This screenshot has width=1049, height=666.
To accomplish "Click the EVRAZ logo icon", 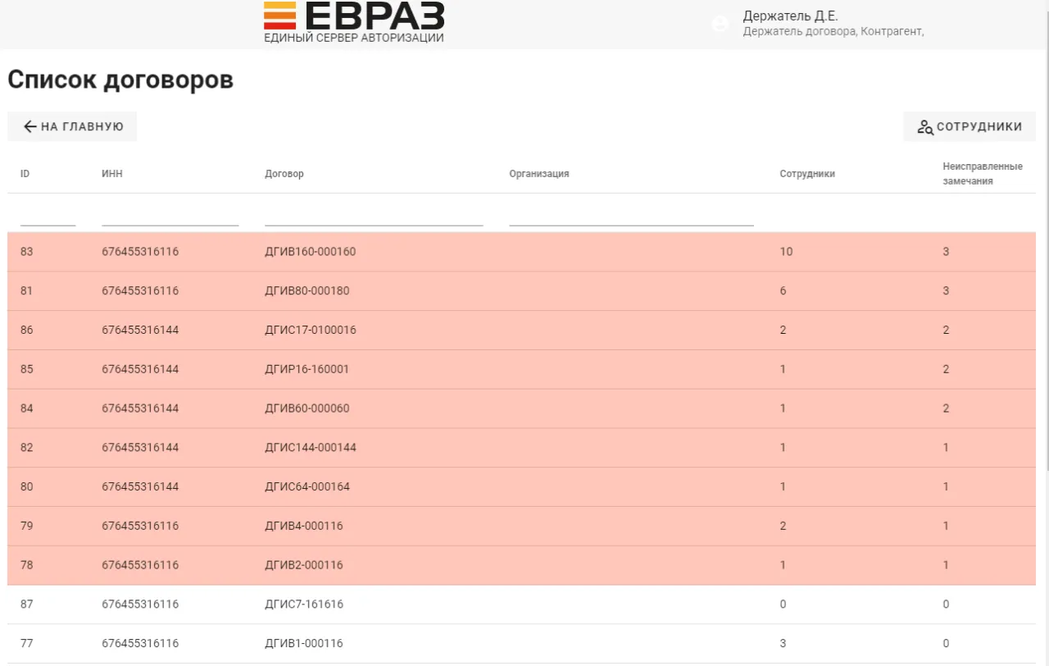I will (280, 16).
